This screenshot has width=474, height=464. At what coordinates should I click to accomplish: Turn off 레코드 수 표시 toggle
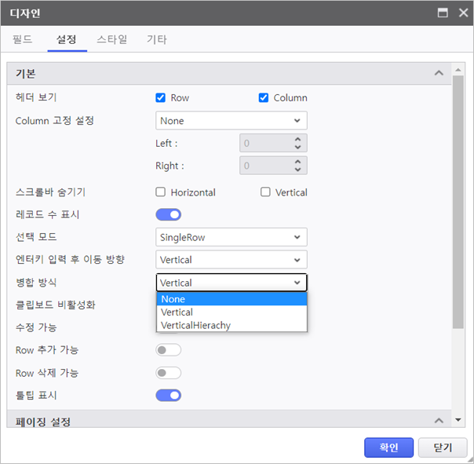click(169, 214)
